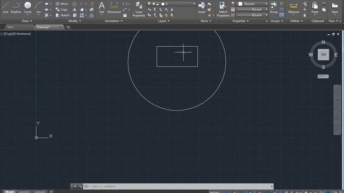Click the Table icon in Annotation
Viewport: 344px width, 193px height.
click(x=125, y=16)
